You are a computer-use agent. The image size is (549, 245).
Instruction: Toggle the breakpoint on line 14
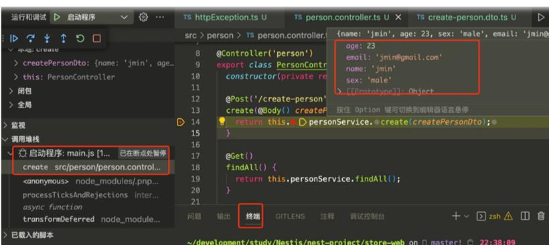(181, 121)
